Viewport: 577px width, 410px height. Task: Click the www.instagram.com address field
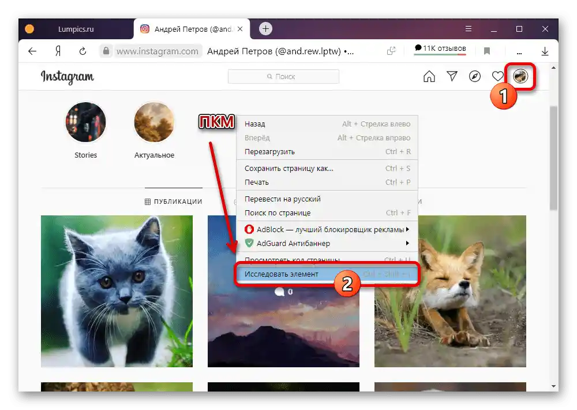click(158, 51)
